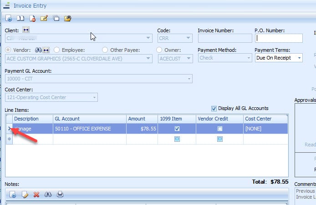
Task: Click the printer icon in Notes toolbar
Action: point(60,195)
